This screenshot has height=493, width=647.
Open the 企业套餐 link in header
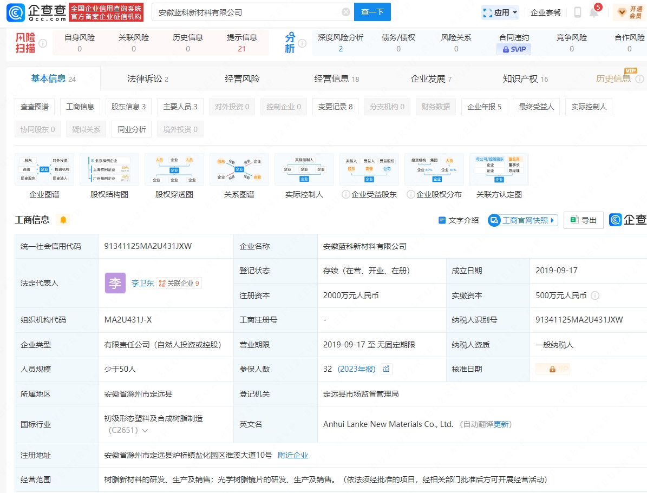click(546, 12)
